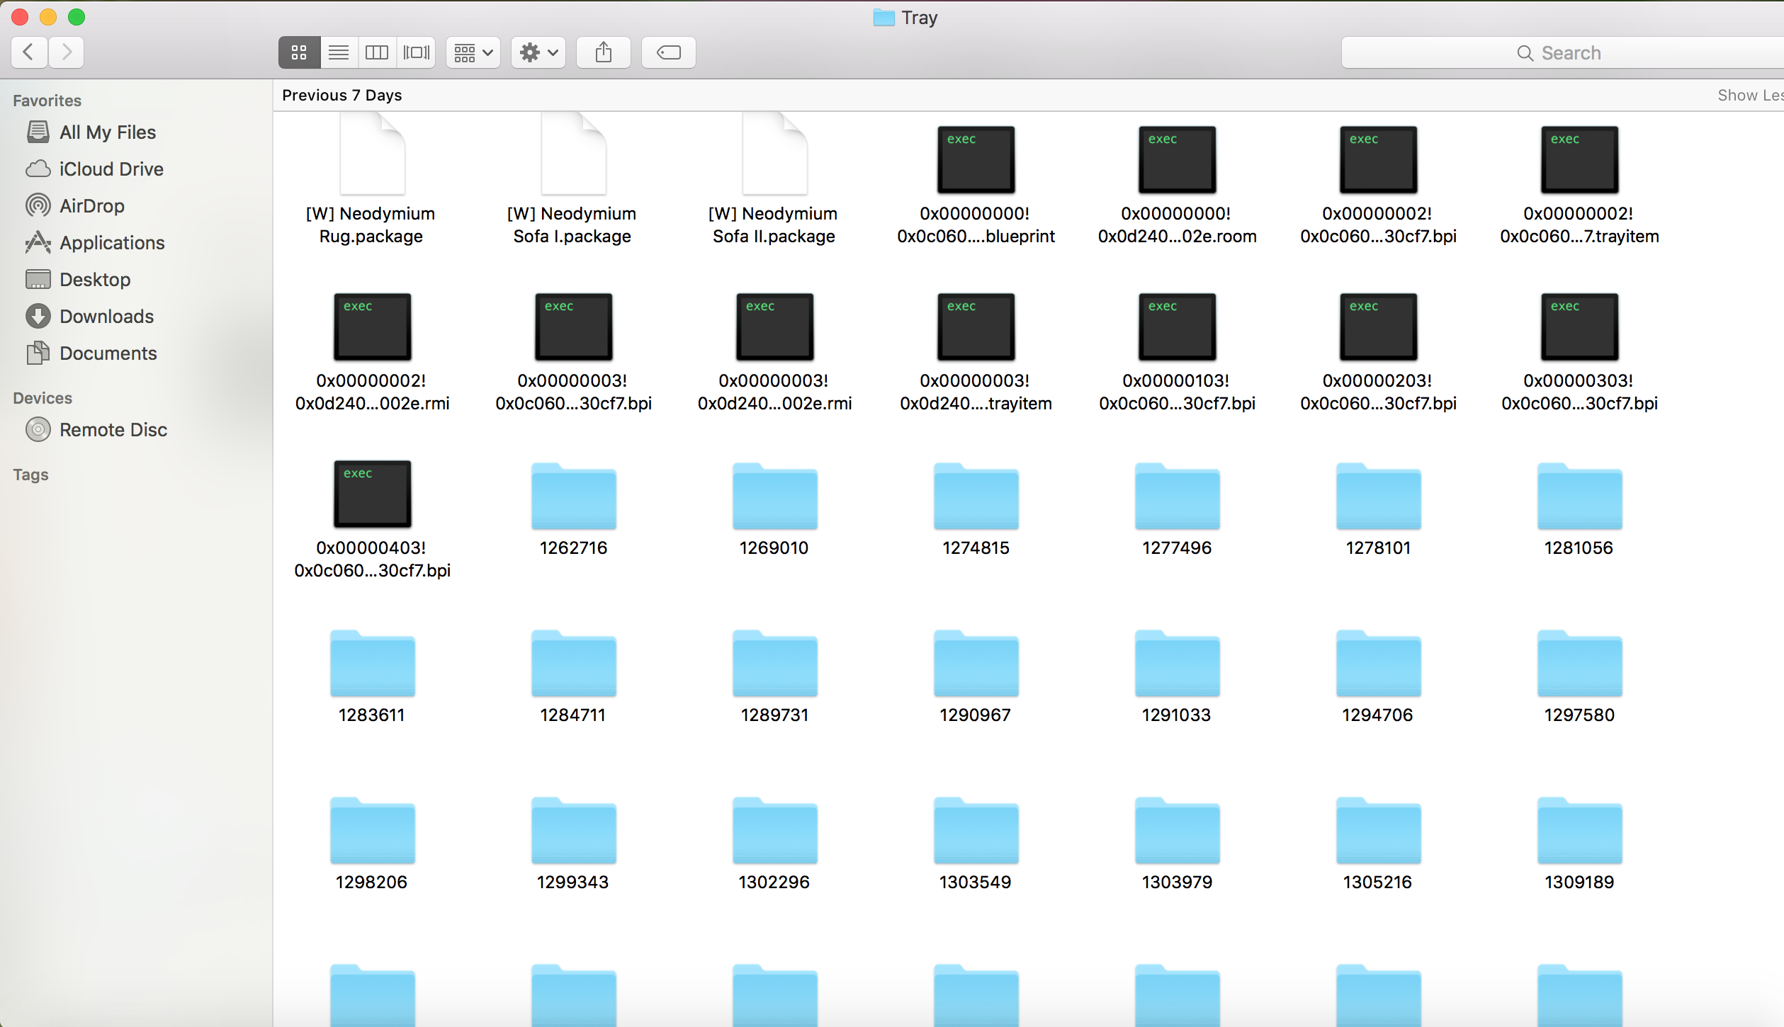Select Downloads in Favorites sidebar
This screenshot has width=1784, height=1027.
pos(106,317)
